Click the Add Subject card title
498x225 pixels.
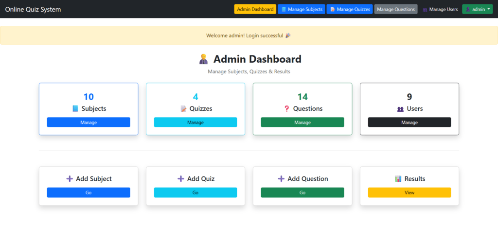(94, 179)
